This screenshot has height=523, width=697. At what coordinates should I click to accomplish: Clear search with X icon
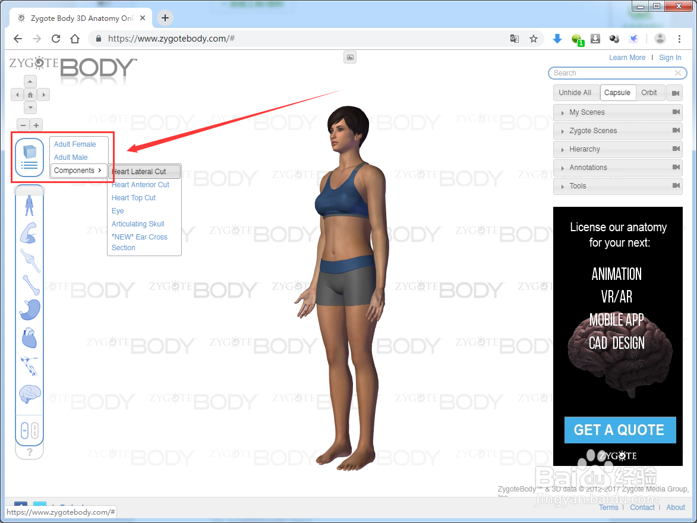(x=678, y=73)
